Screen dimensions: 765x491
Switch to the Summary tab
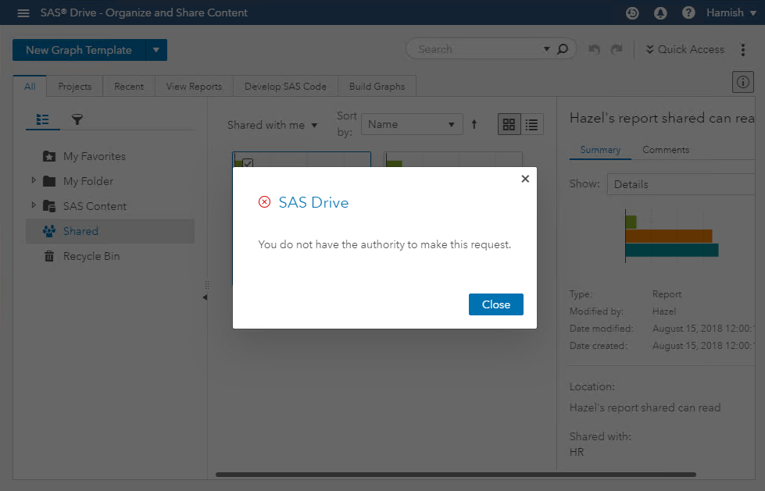[600, 150]
